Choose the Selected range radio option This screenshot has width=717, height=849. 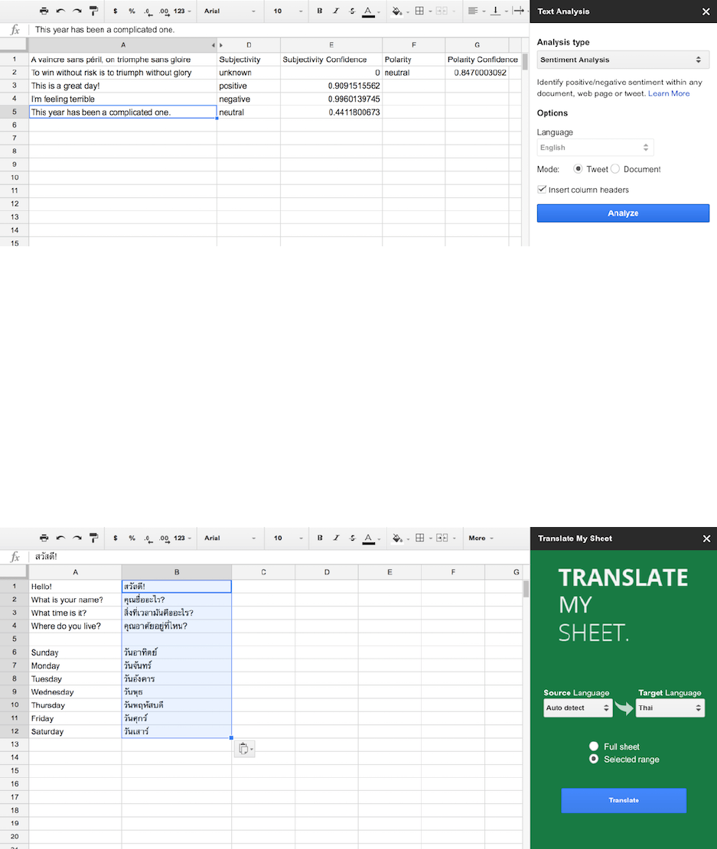[594, 759]
